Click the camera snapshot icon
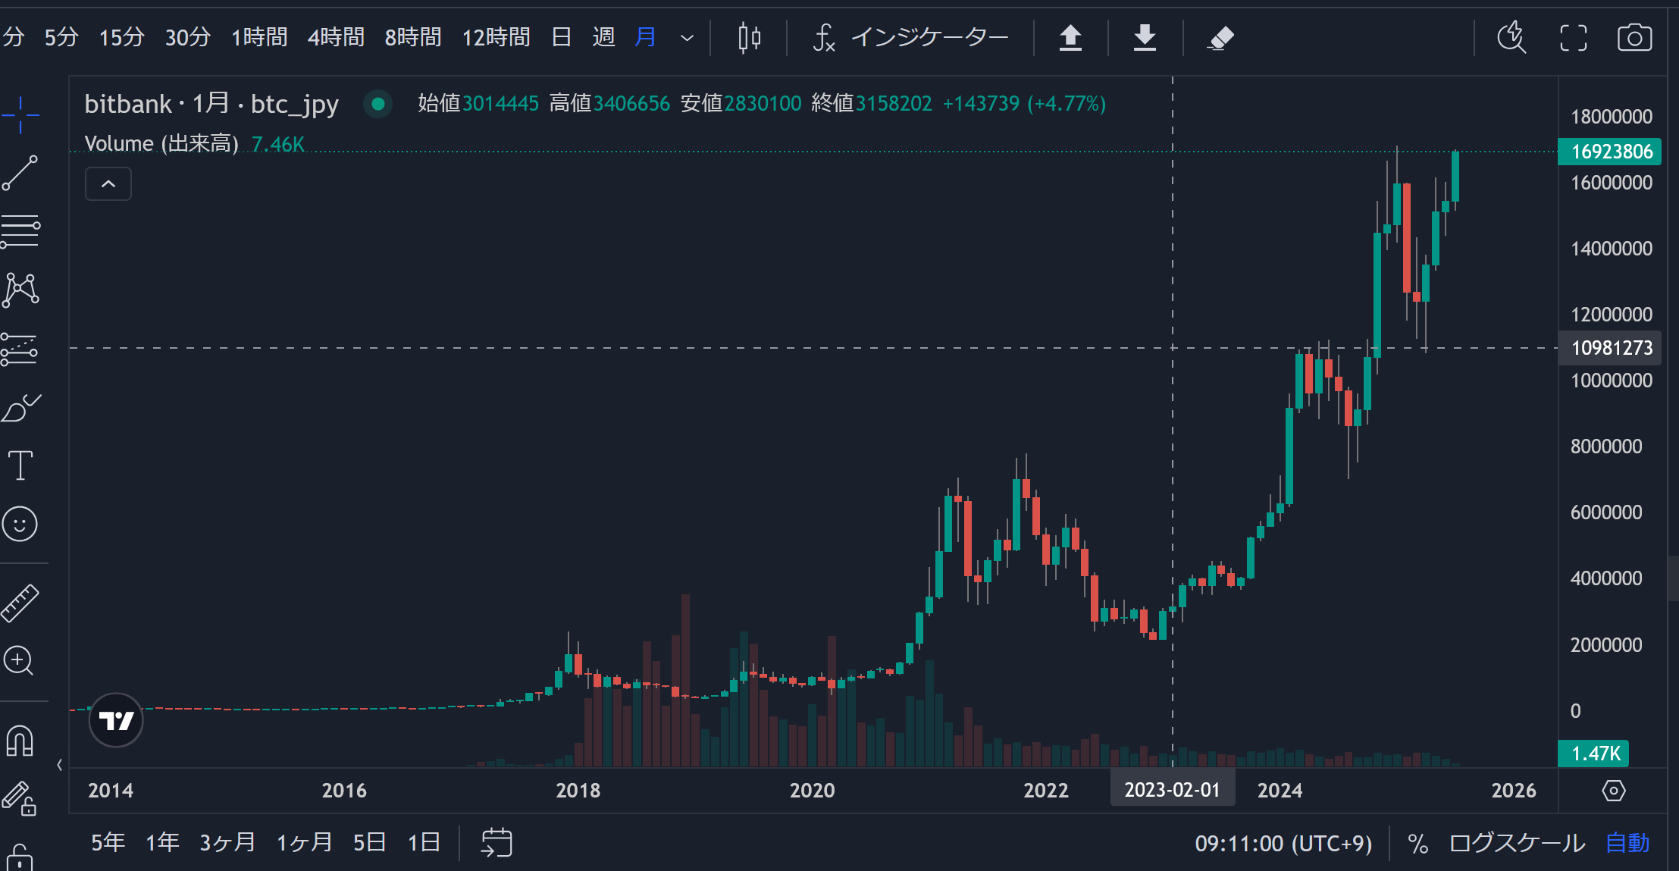Viewport: 1679px width, 871px height. coord(1634,37)
